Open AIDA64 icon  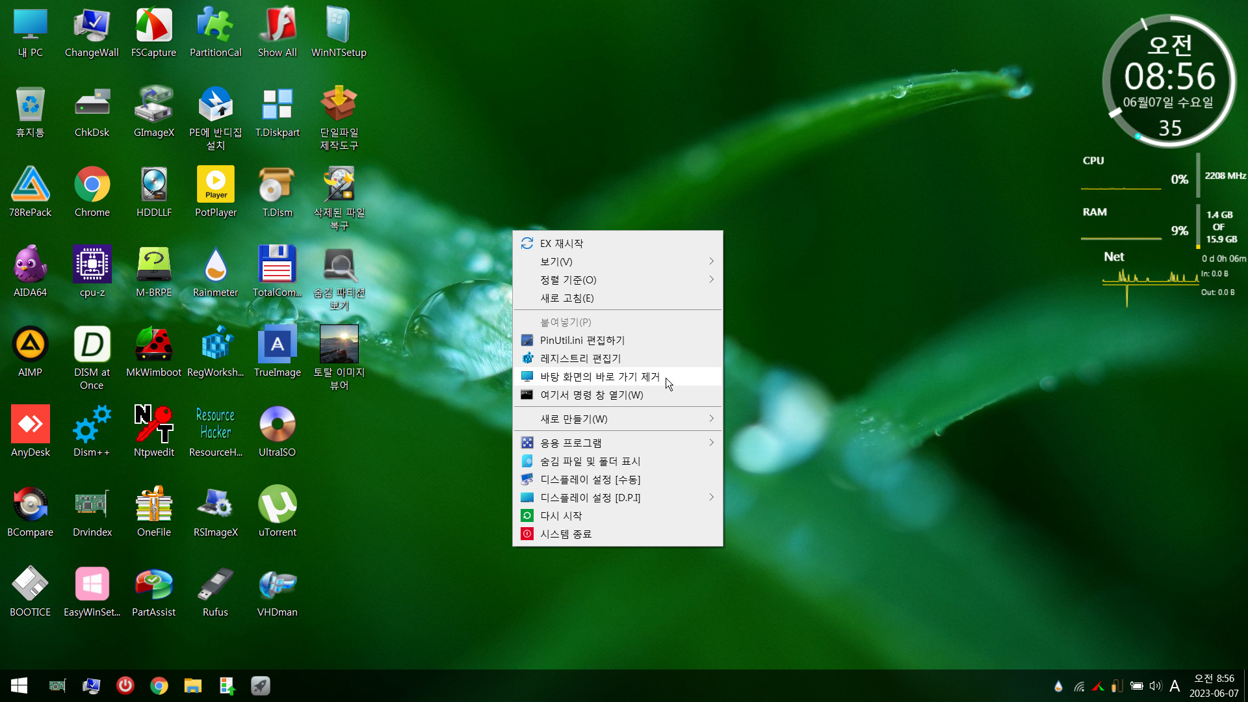(30, 272)
